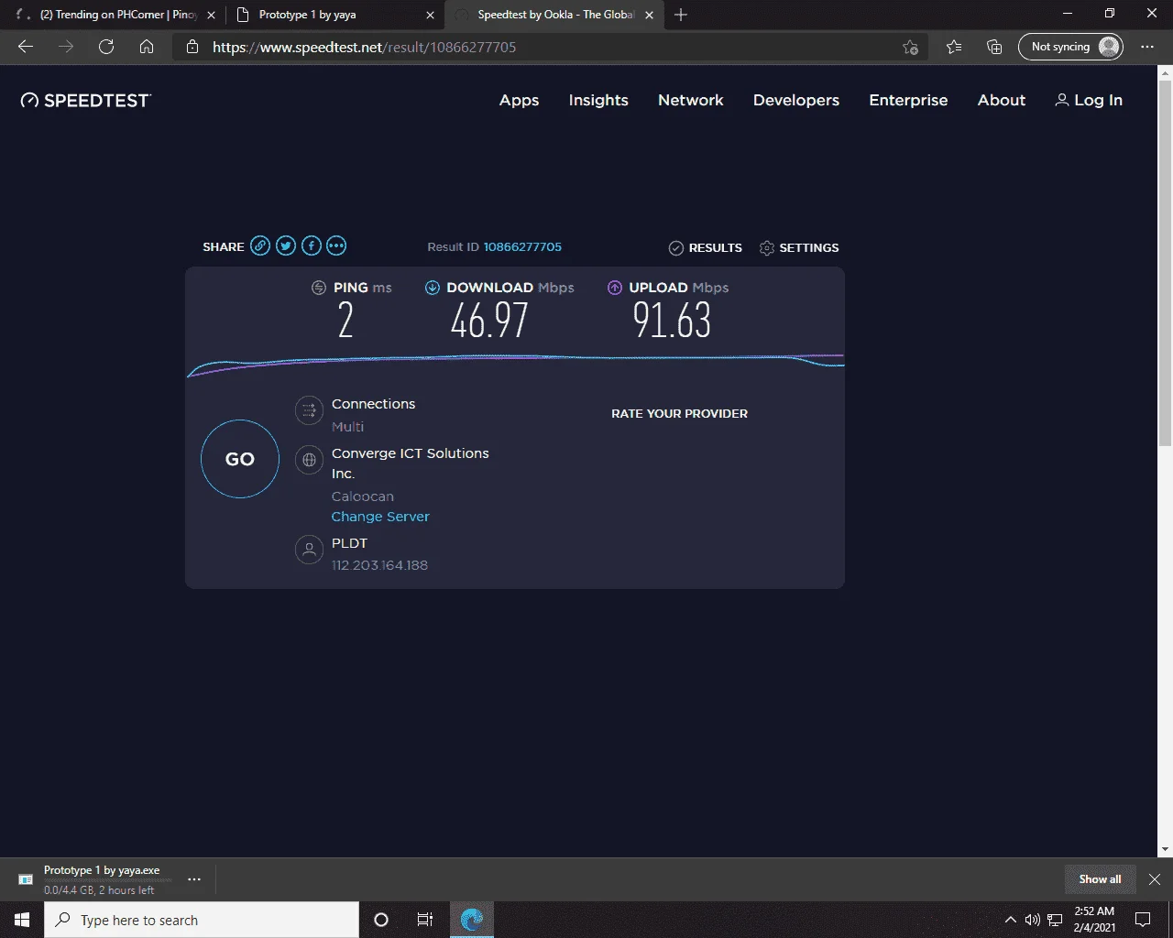This screenshot has width=1173, height=938.
Task: Share the result on Twitter
Action: tap(286, 245)
